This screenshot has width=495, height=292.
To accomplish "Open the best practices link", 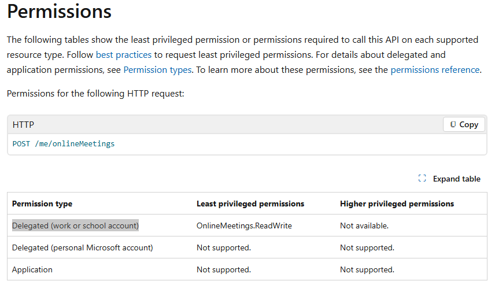I will click(x=124, y=55).
